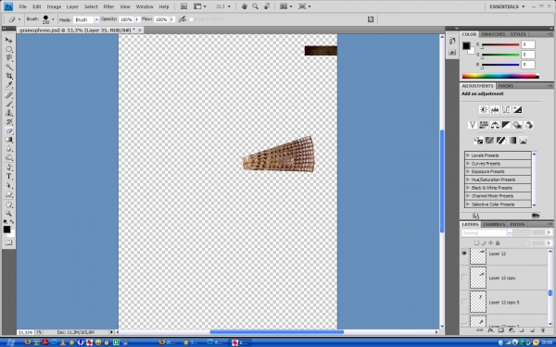
Task: Select the Gradient tool
Action: coord(8,140)
